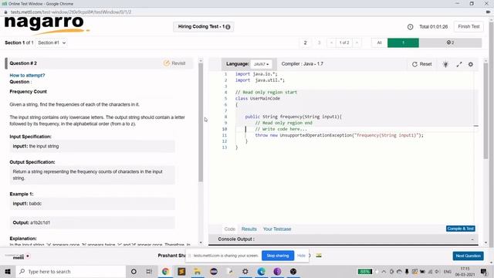Image resolution: width=494 pixels, height=278 pixels.
Task: Open Settings gear from the taskbar
Action: point(245,271)
